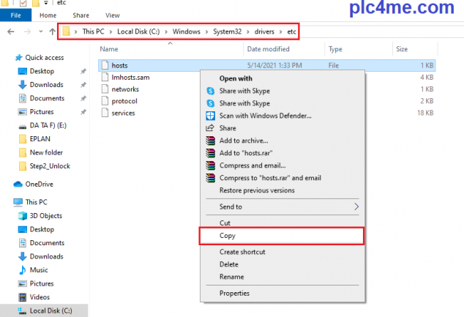Open the File ribbon tab

pos(15,15)
